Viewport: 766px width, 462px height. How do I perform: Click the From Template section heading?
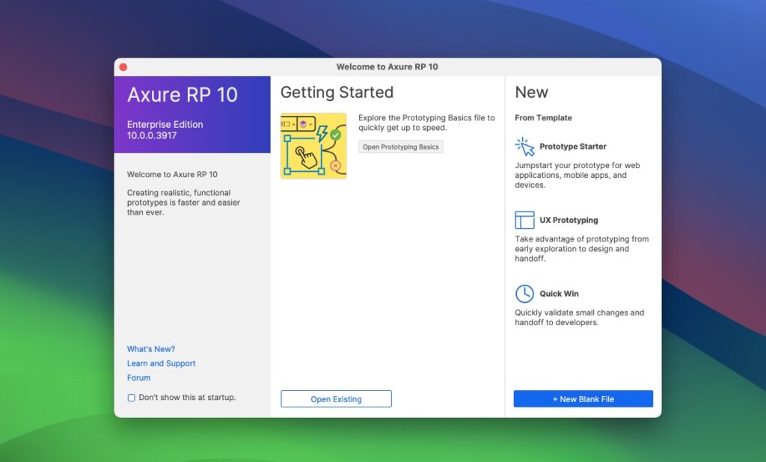pyautogui.click(x=542, y=117)
